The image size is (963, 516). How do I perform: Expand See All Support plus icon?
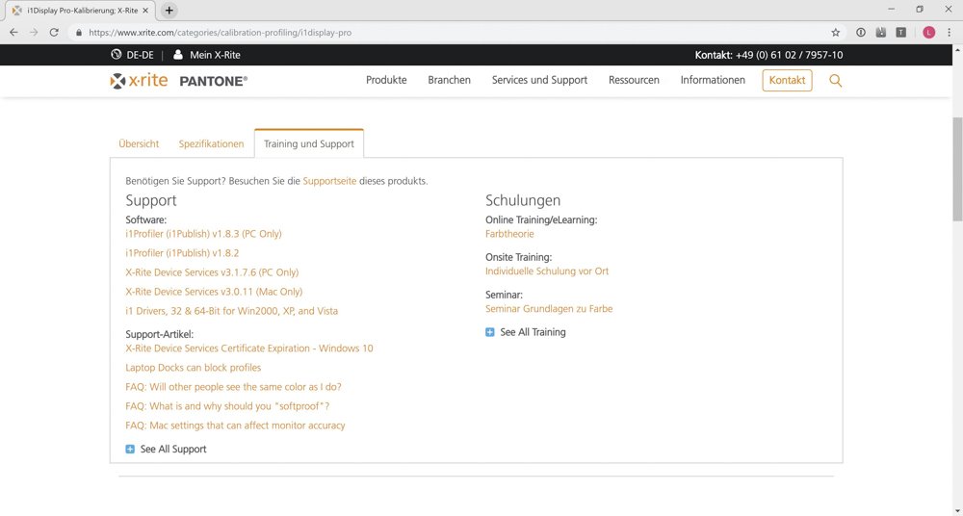130,449
